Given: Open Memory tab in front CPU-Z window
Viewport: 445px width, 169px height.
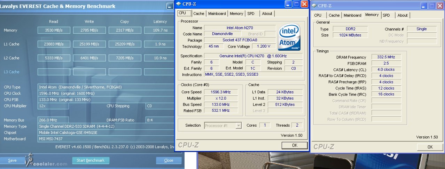Looking at the screenshot, I should click(236, 14).
